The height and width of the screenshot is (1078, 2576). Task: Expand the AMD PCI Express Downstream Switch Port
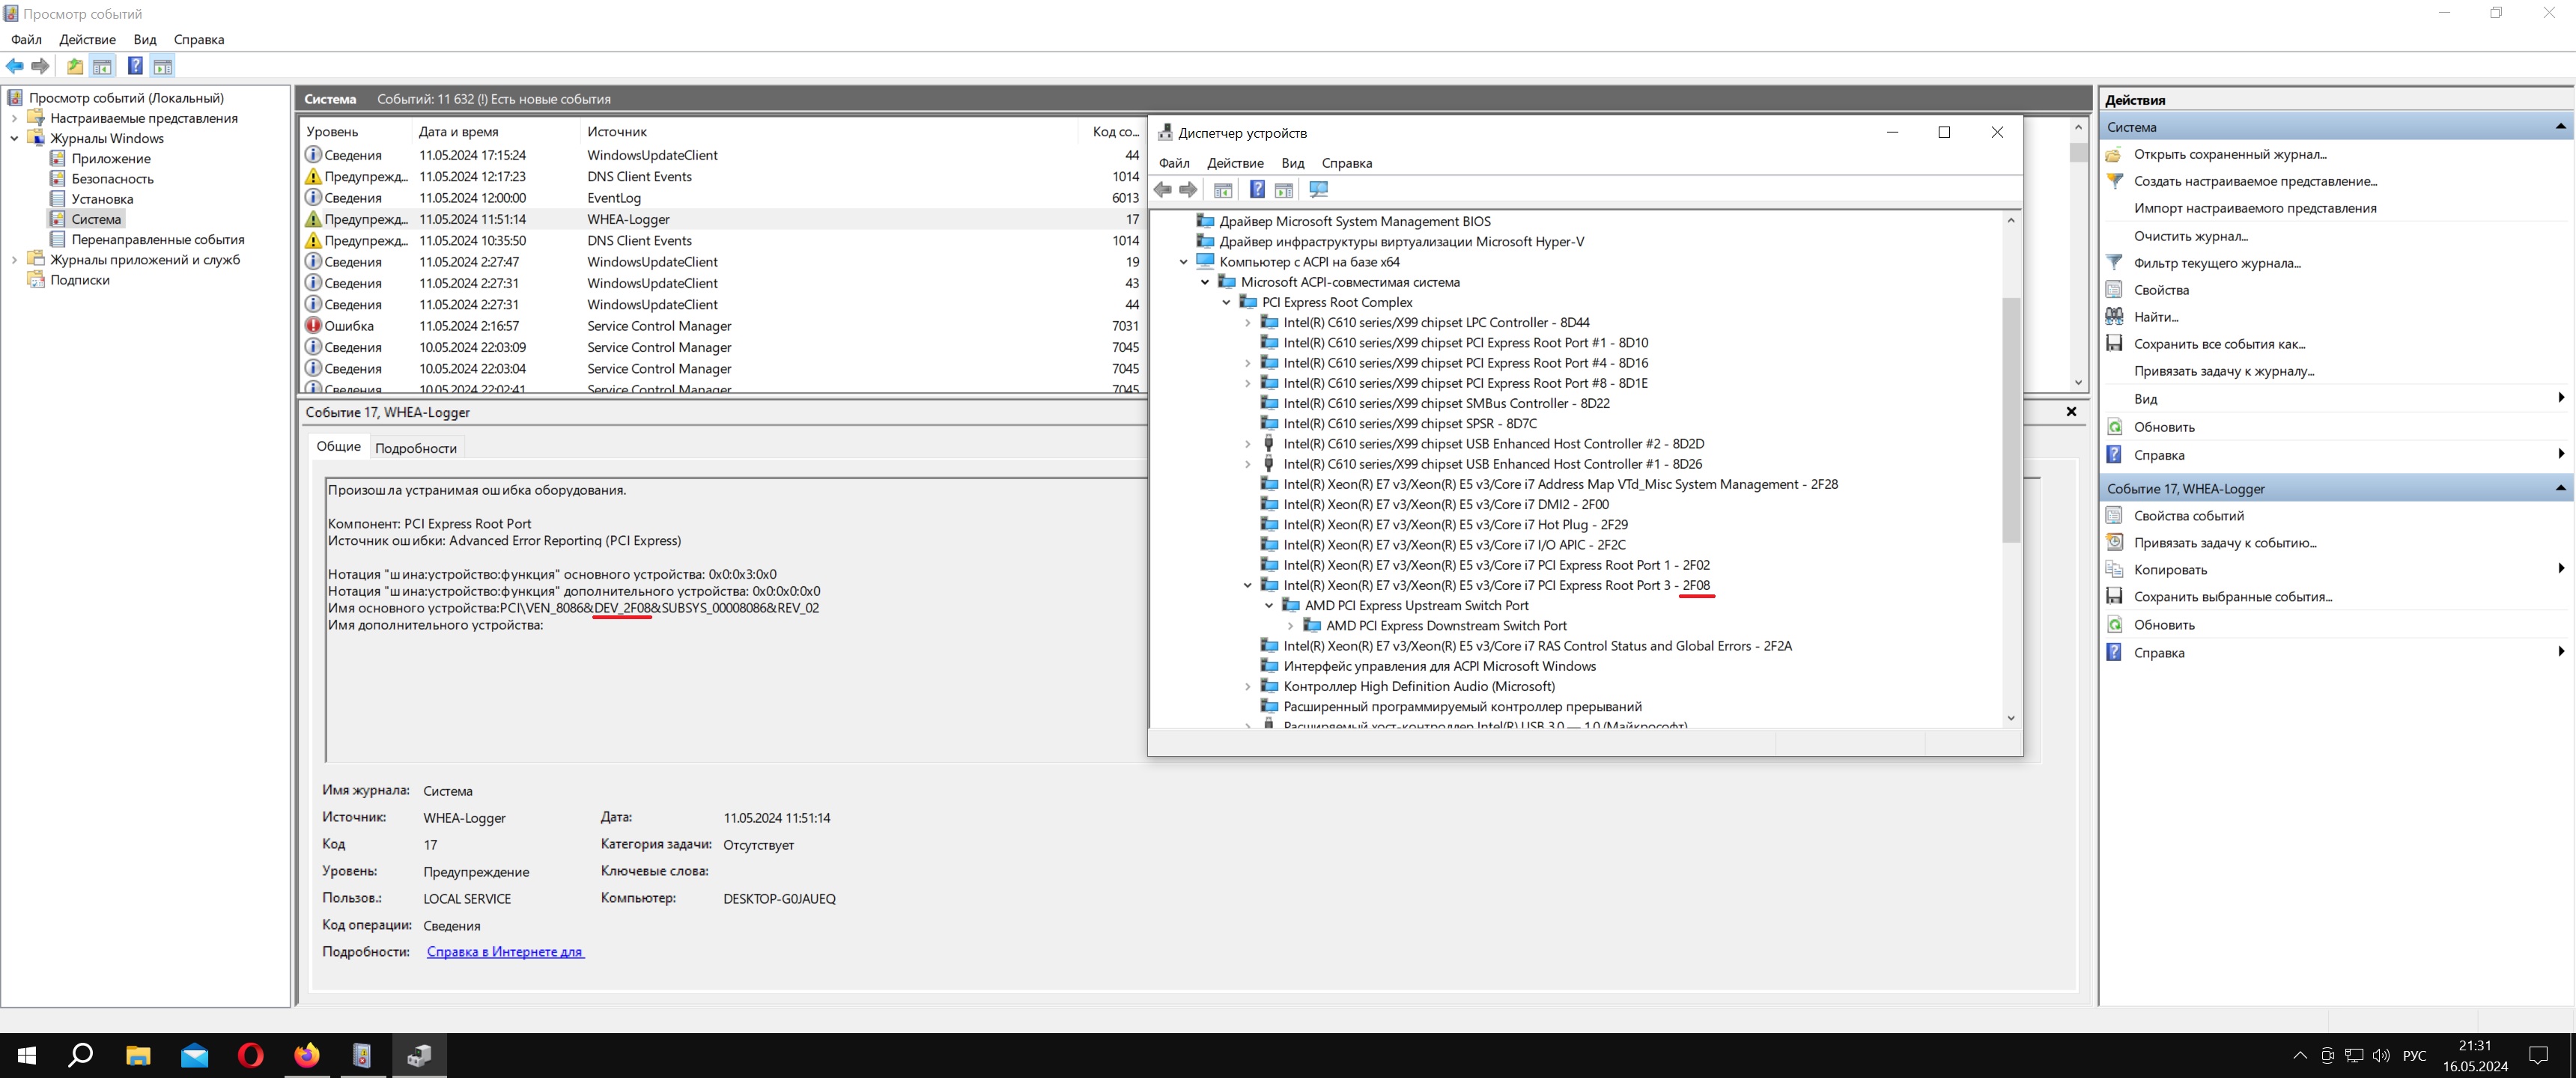tap(1290, 626)
